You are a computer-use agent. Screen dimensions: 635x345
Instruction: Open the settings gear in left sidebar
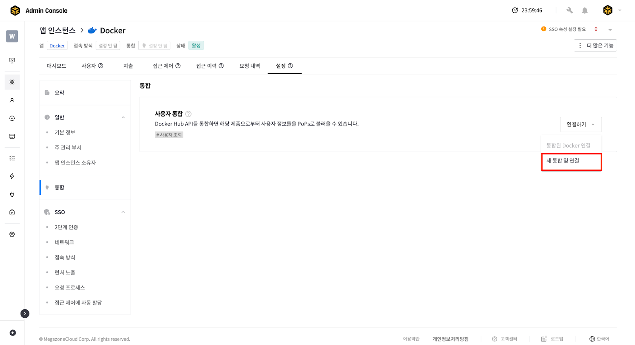(12, 234)
